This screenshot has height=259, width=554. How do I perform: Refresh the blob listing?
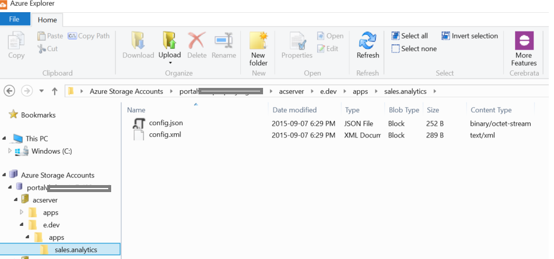tap(367, 45)
